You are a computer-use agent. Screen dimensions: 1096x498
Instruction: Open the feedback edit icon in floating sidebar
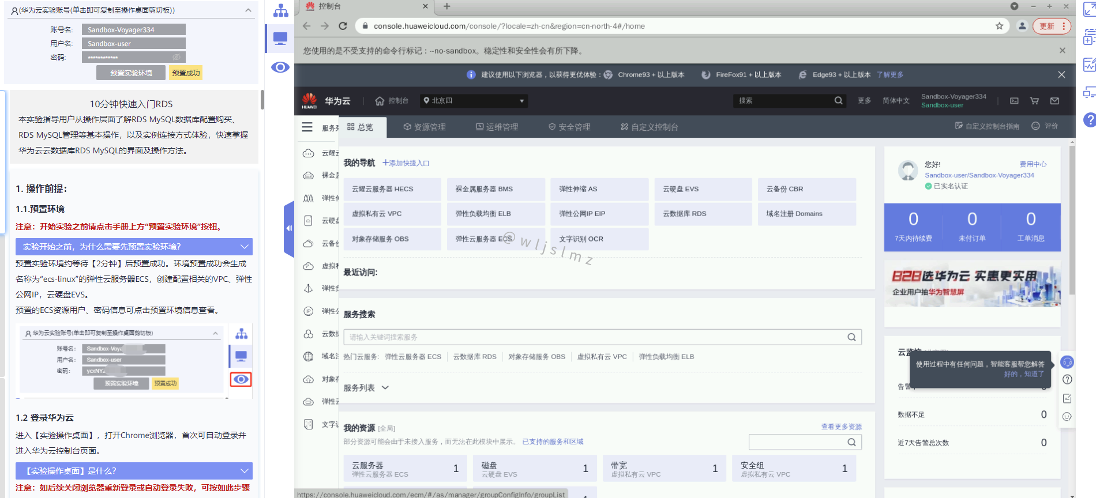1067,398
